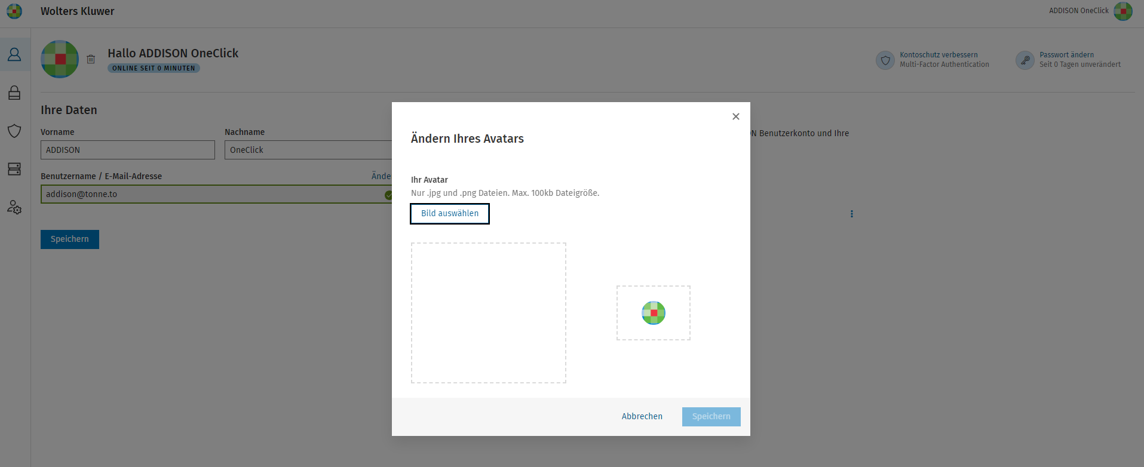Screen dimensions: 1144x467
Task: Open the Passwort ändern link
Action: tap(1066, 55)
